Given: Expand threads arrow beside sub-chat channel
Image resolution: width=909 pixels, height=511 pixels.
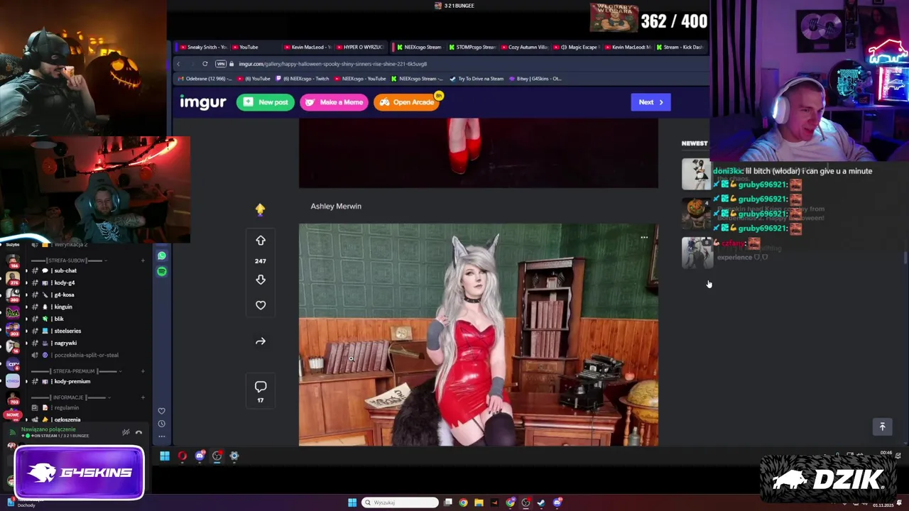Looking at the screenshot, I should [x=27, y=270].
